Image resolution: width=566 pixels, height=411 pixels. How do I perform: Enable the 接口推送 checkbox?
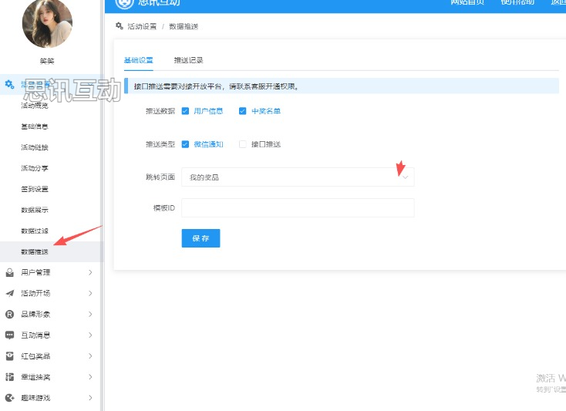click(x=243, y=144)
